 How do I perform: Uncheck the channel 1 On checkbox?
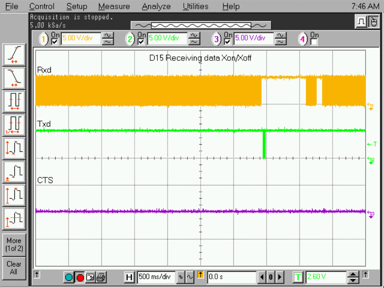[x=55, y=42]
